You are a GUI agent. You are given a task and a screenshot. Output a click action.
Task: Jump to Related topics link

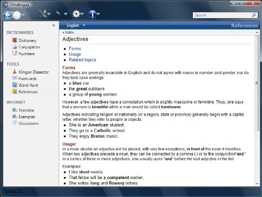coord(82,60)
